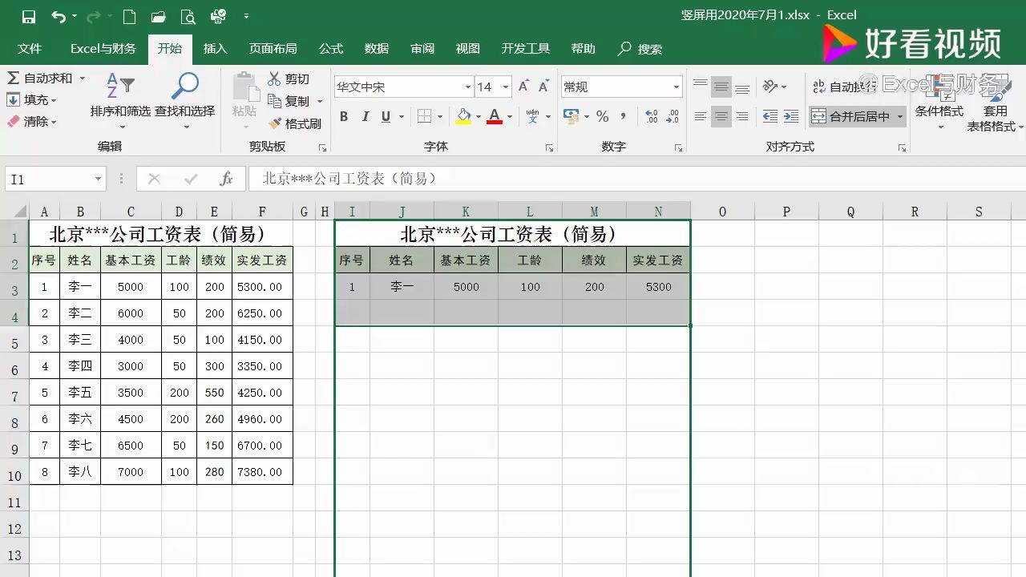The height and width of the screenshot is (577, 1026).
Task: Click the Open file folder icon
Action: pos(158,16)
